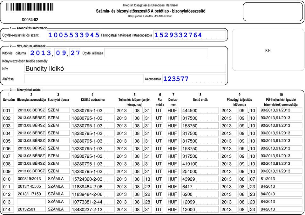The height and width of the screenshot is (215, 305).
Task: Click the Név field containing Bundity Ildikó
Action: click(x=125, y=68)
